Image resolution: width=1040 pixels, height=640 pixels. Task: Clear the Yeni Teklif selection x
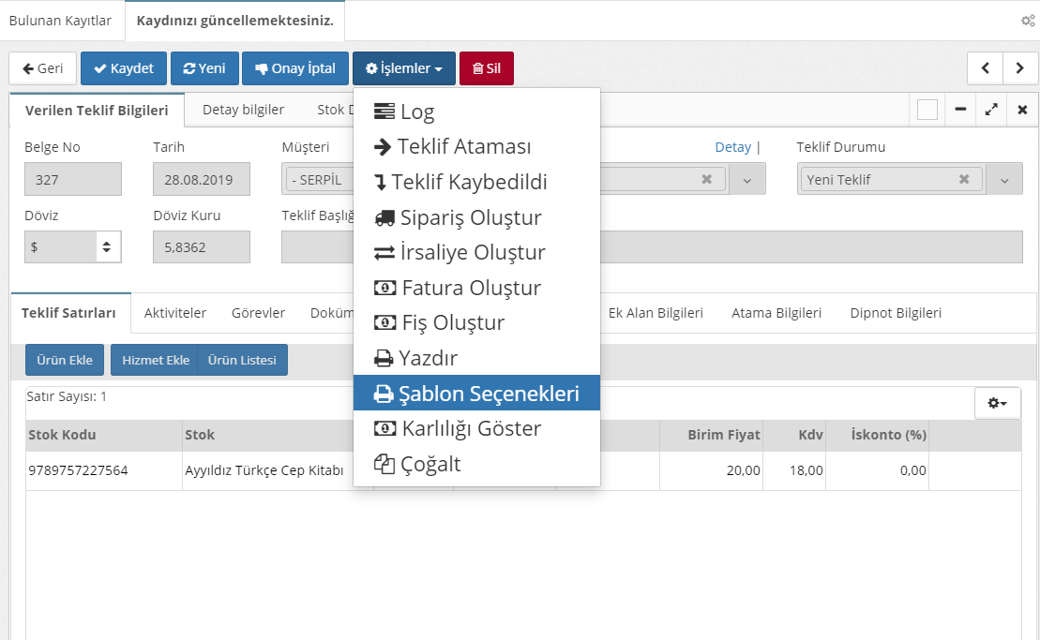(x=964, y=180)
